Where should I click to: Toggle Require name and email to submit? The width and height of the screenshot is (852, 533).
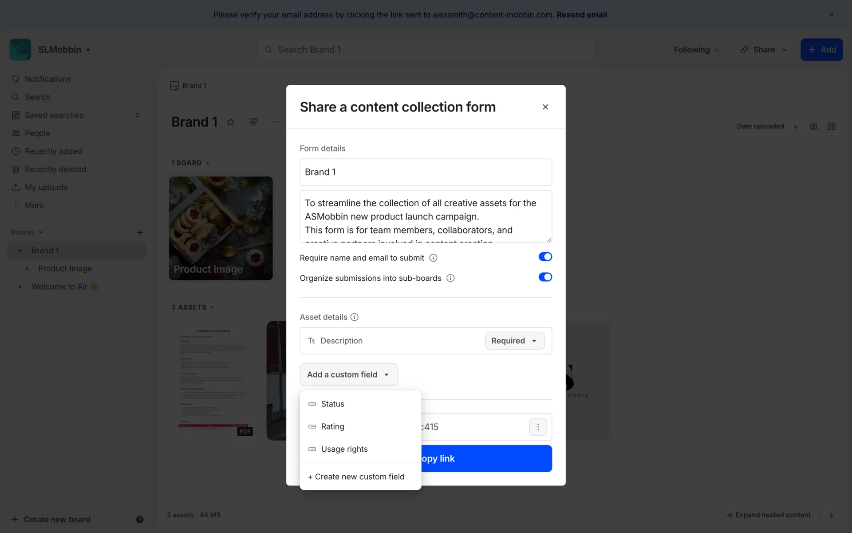click(545, 257)
